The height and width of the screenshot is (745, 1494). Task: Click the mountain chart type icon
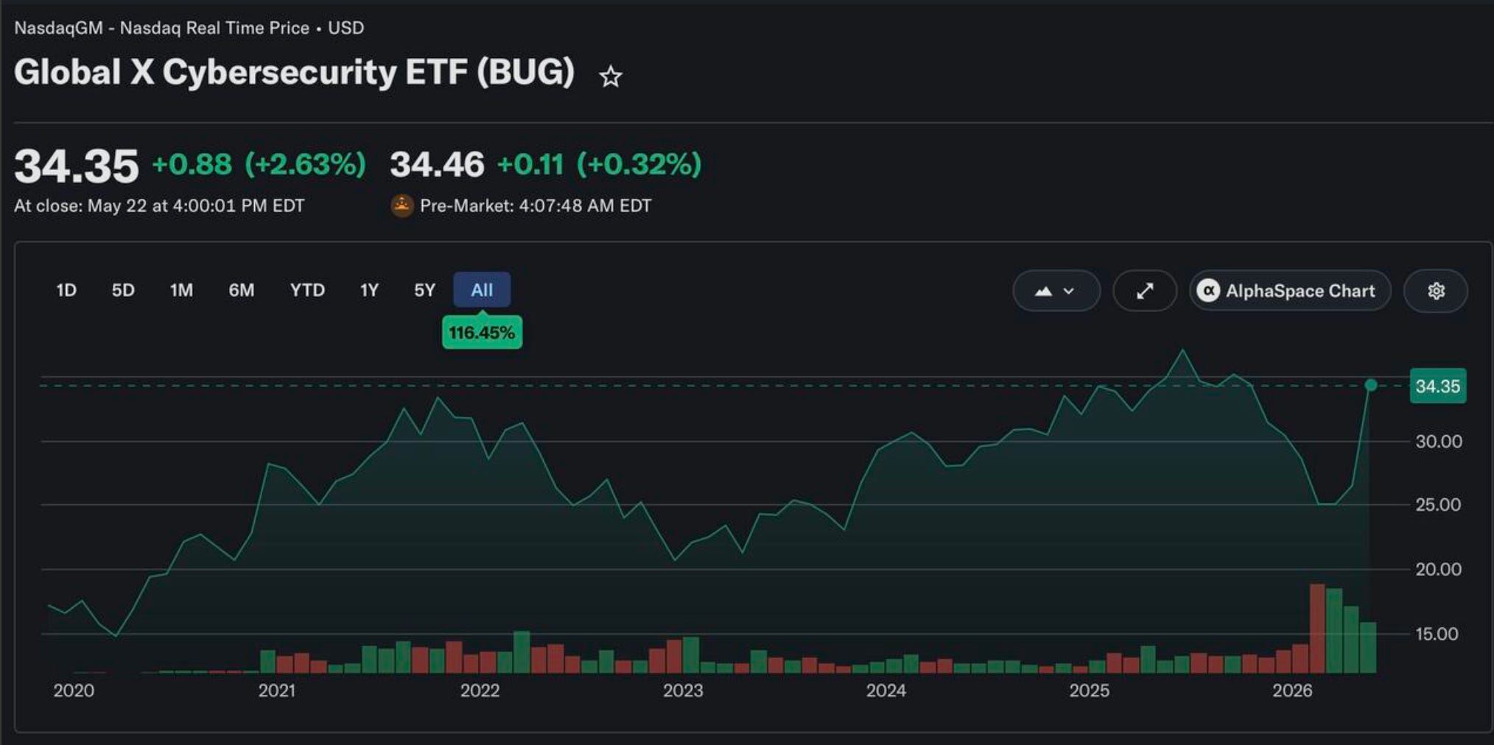(x=1043, y=292)
